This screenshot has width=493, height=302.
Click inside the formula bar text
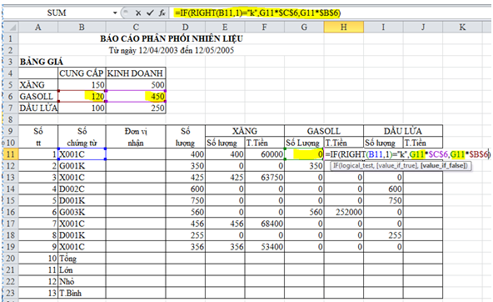pyautogui.click(x=258, y=13)
